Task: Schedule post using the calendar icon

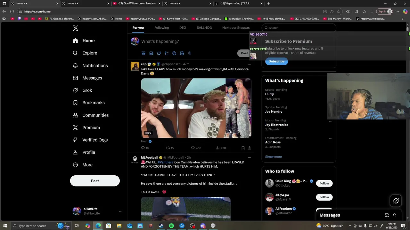Action: pyautogui.click(x=182, y=53)
